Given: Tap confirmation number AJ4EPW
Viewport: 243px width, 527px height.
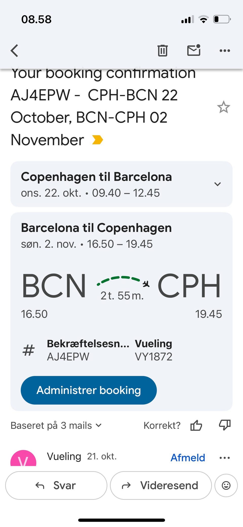Looking at the screenshot, I should pyautogui.click(x=68, y=357).
